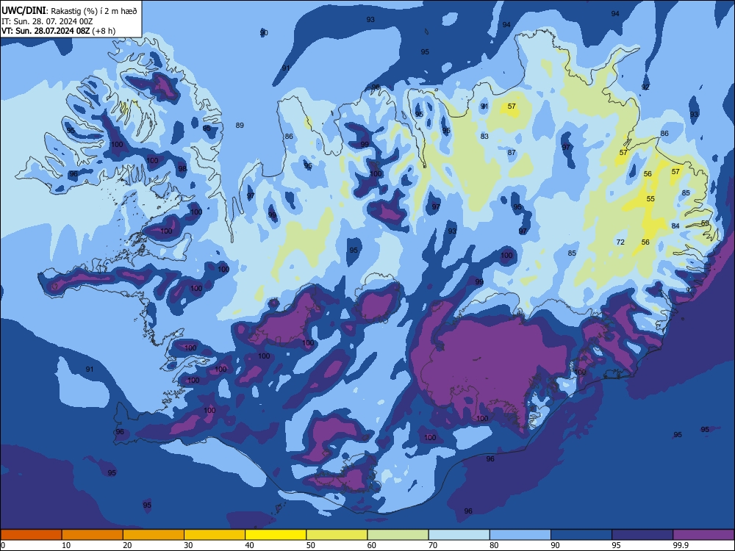The width and height of the screenshot is (735, 551).
Task: Click the legend tick label '30'
Action: (188, 545)
